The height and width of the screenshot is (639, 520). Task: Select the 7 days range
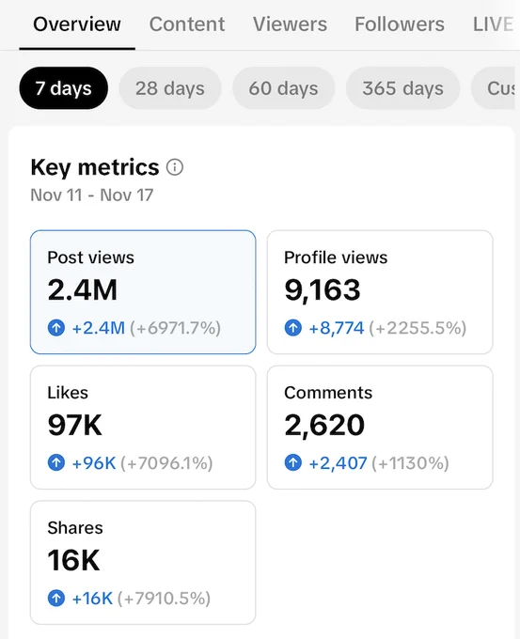pos(64,88)
